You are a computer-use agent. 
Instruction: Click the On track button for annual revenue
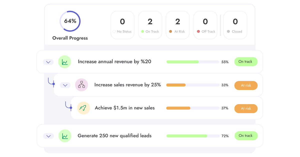coord(246,62)
